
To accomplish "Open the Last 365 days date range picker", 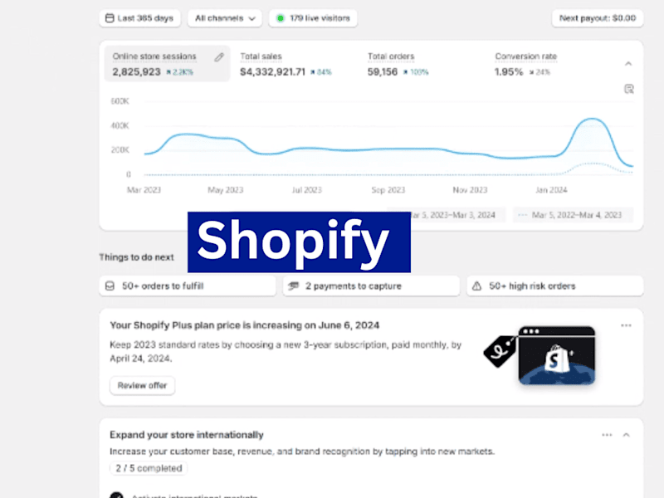I will 139,18.
